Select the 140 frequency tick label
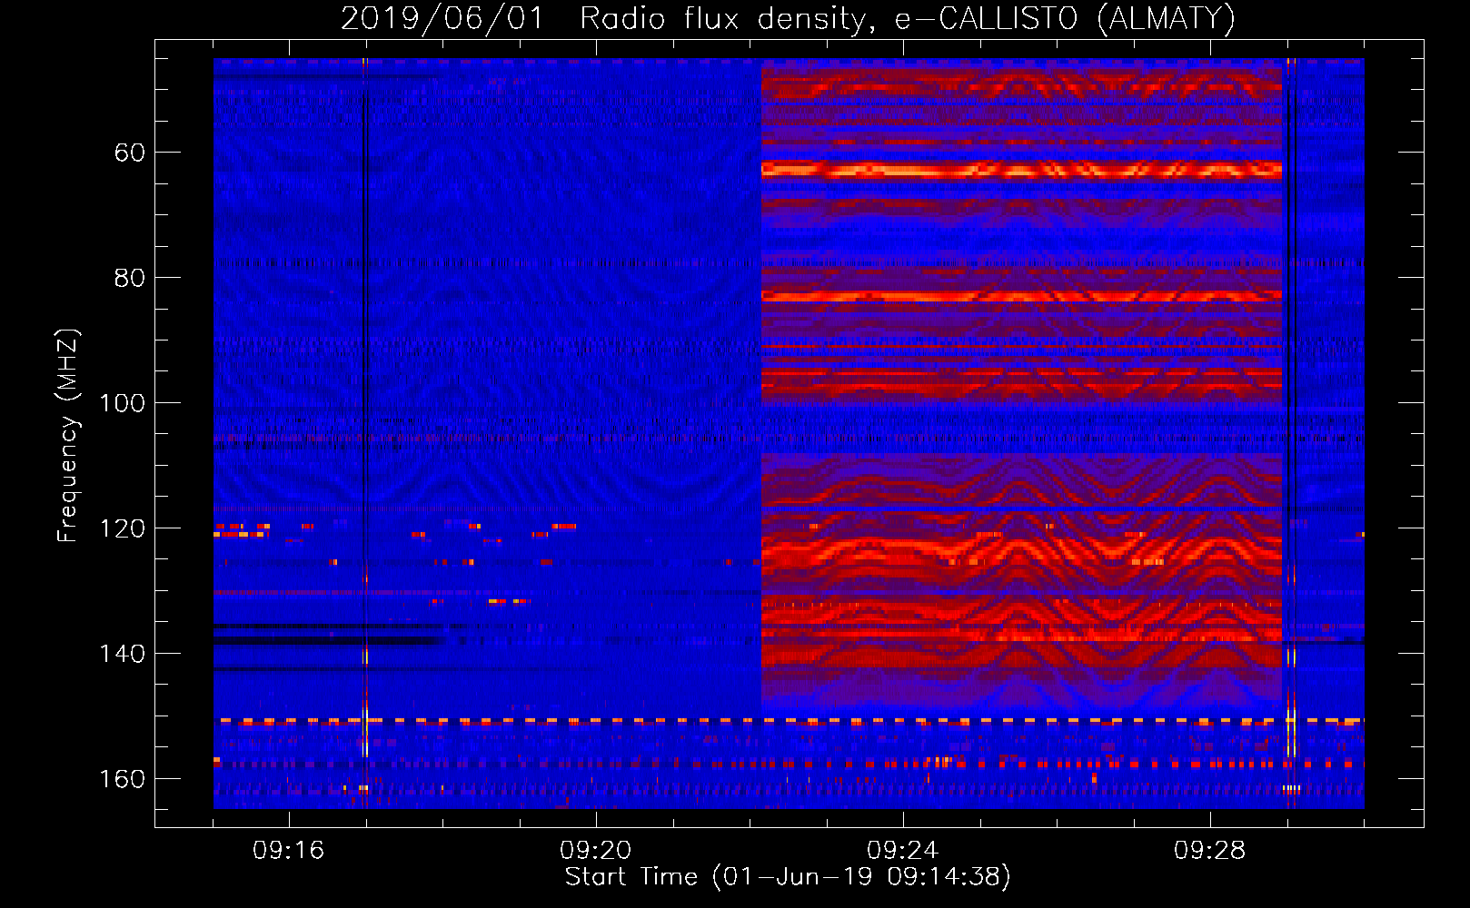Viewport: 1470px width, 908px height. click(x=123, y=654)
